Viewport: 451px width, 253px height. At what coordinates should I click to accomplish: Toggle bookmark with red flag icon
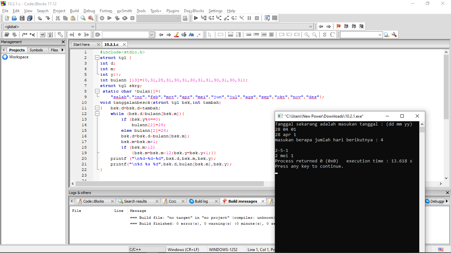(x=338, y=26)
